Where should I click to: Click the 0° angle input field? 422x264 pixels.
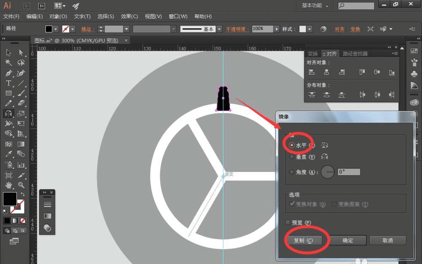(x=349, y=172)
